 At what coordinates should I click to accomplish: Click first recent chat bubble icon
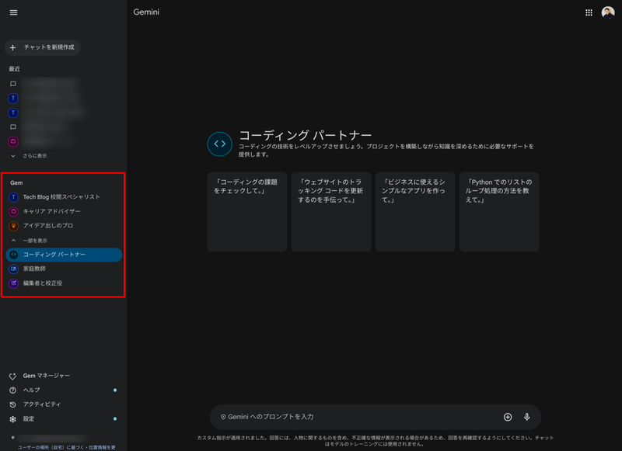(13, 84)
